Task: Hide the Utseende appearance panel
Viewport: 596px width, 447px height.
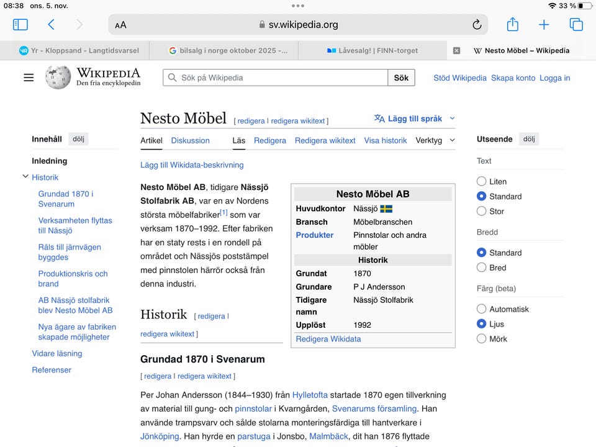Action: [x=529, y=139]
